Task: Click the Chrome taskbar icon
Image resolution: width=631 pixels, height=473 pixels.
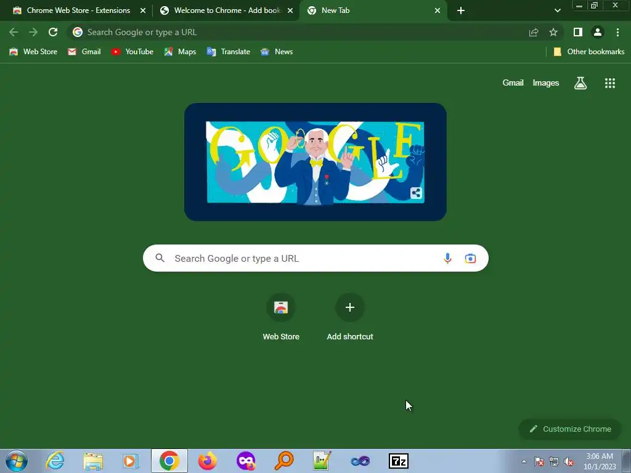Action: [169, 461]
